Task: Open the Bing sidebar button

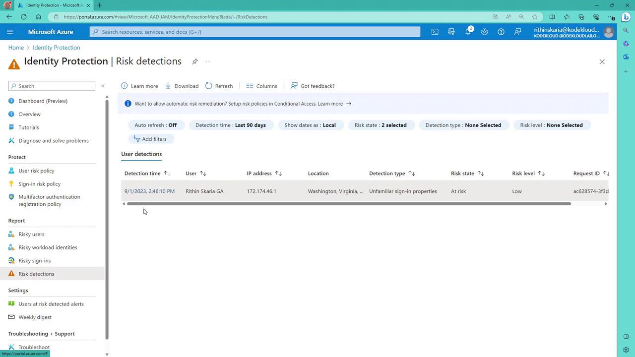Action: [626, 17]
